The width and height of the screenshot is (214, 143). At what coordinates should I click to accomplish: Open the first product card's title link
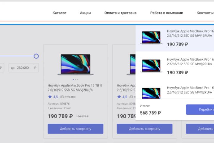(75, 88)
